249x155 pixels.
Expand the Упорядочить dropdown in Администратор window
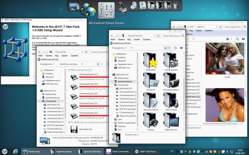(119, 48)
